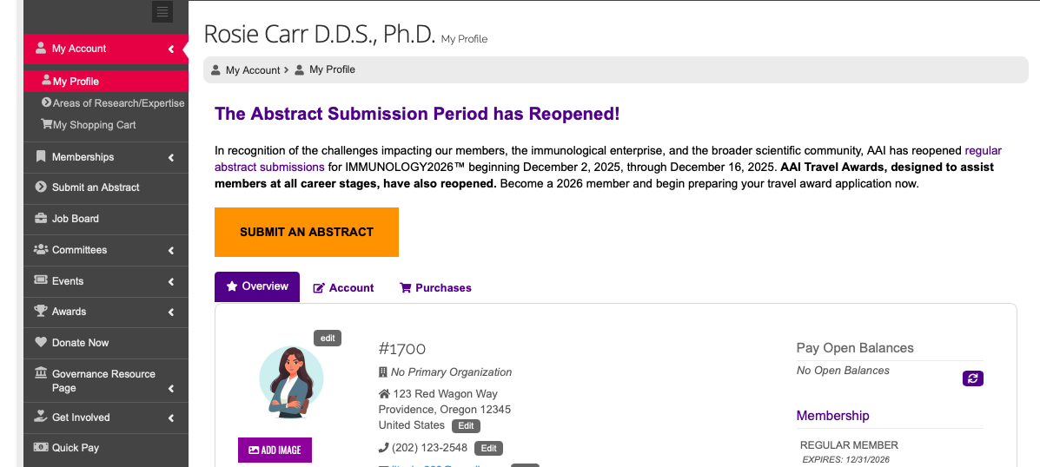Open Quick Pay from the sidebar

[x=75, y=448]
